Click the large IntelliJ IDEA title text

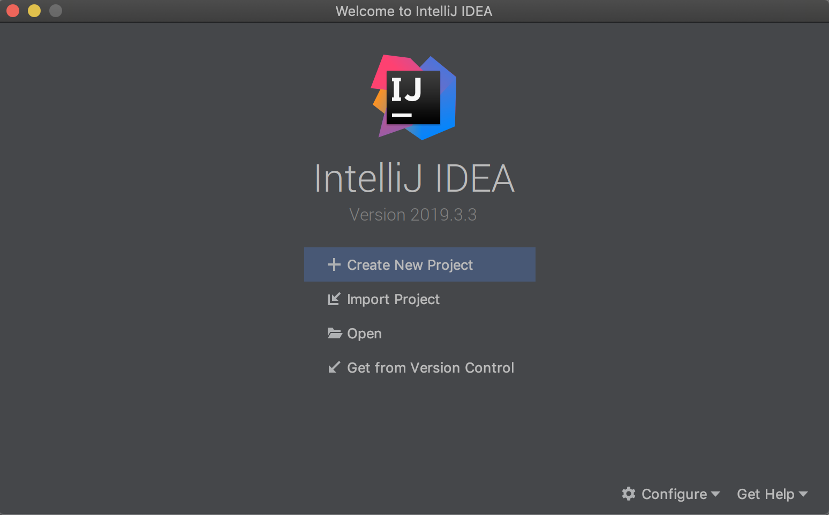[414, 178]
